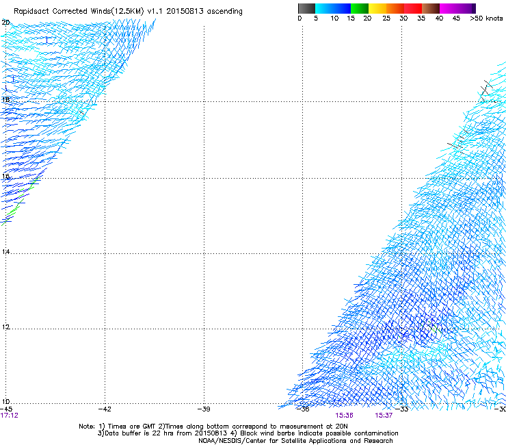Click the latitude label 18
The width and height of the screenshot is (506, 445).
point(5,99)
